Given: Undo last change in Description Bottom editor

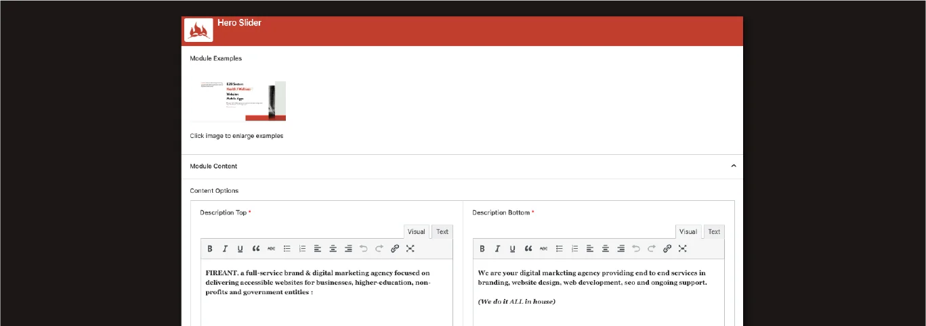Looking at the screenshot, I should [636, 249].
